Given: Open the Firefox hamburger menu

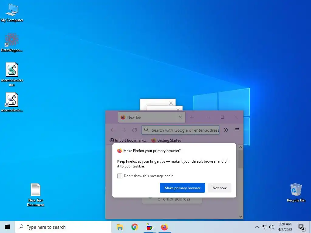Looking at the screenshot, I should tap(237, 130).
